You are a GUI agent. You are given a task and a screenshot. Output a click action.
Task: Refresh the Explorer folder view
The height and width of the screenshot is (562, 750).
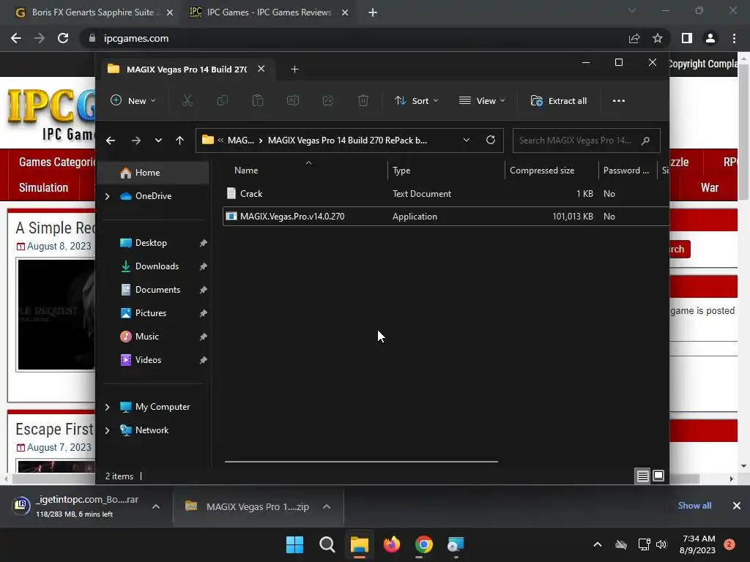coord(490,140)
